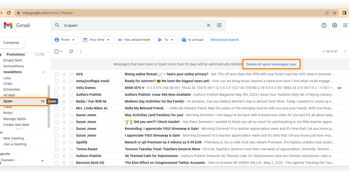Click the search magnifier icon
Viewport: 349px width, 174px height.
pyautogui.click(x=57, y=25)
